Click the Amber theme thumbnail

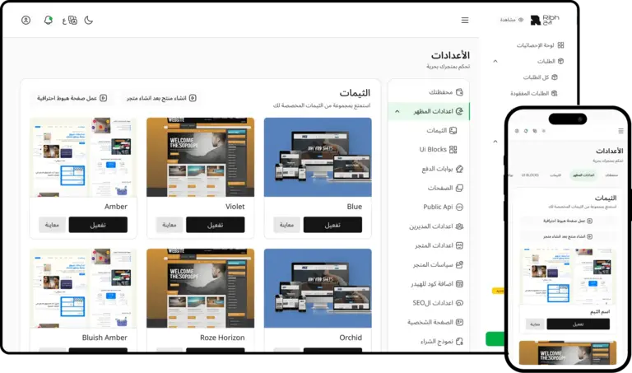tap(82, 156)
